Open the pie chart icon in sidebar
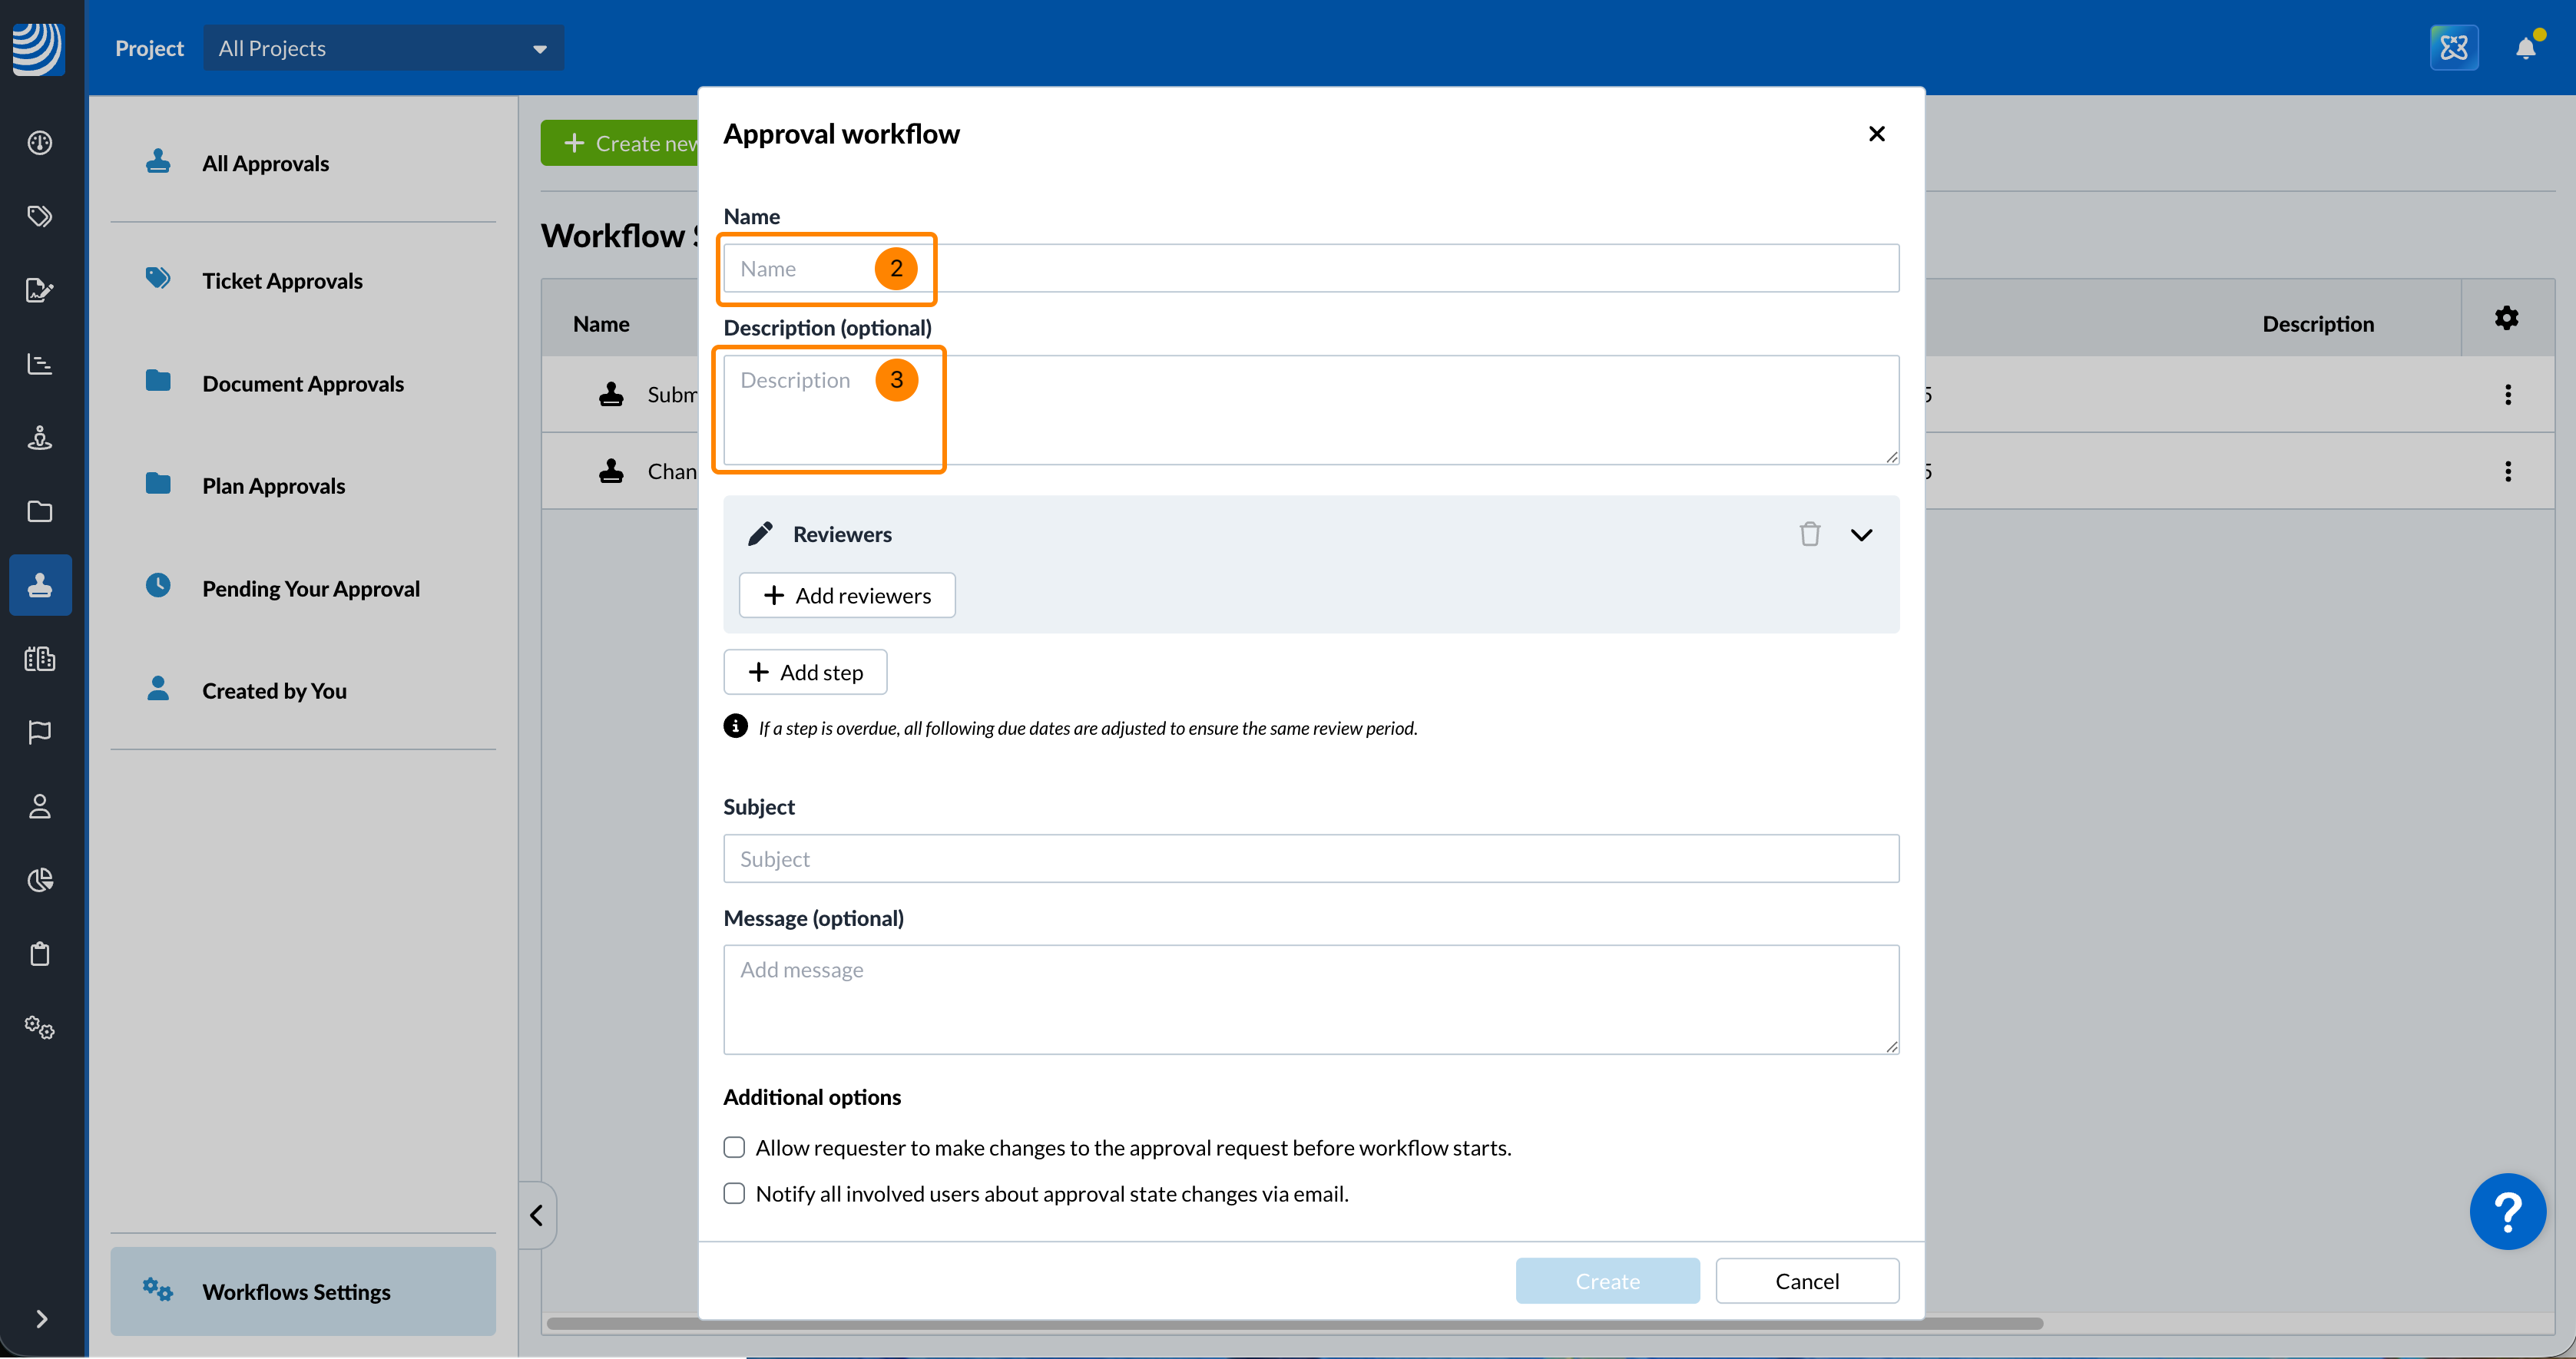Viewport: 2576px width, 1359px height. 40,880
